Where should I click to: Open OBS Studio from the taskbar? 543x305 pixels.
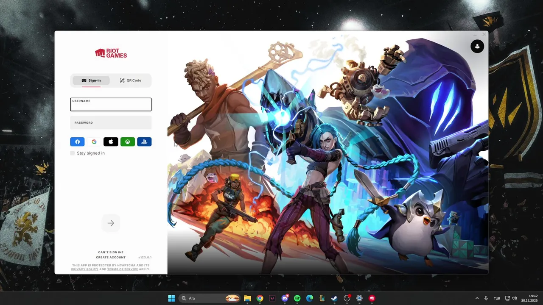click(347, 298)
